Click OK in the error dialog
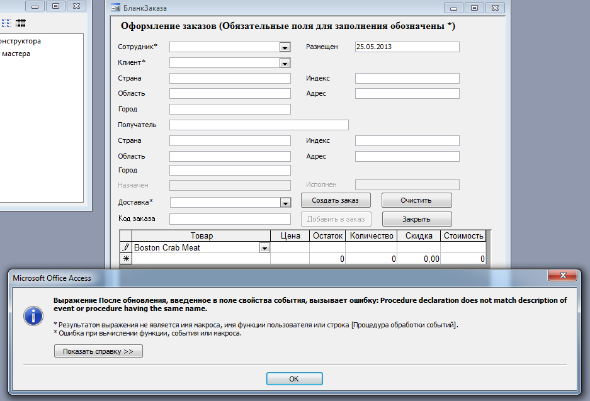Image resolution: width=590 pixels, height=401 pixels. 294,379
